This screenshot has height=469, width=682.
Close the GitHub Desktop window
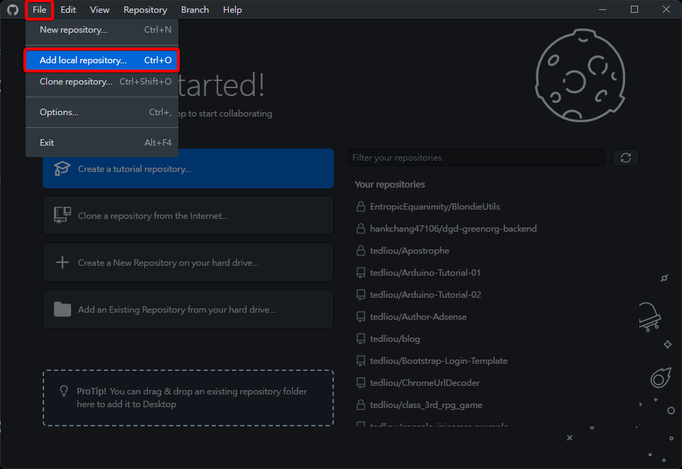click(x=666, y=9)
